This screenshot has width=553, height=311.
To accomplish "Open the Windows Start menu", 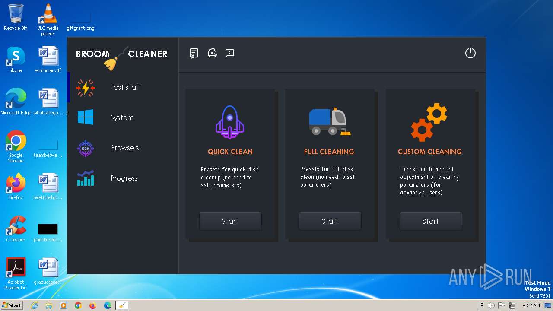I will click(12, 305).
